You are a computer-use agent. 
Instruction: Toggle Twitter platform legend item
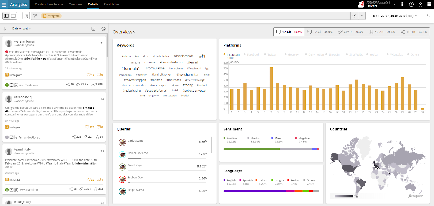tap(270, 54)
